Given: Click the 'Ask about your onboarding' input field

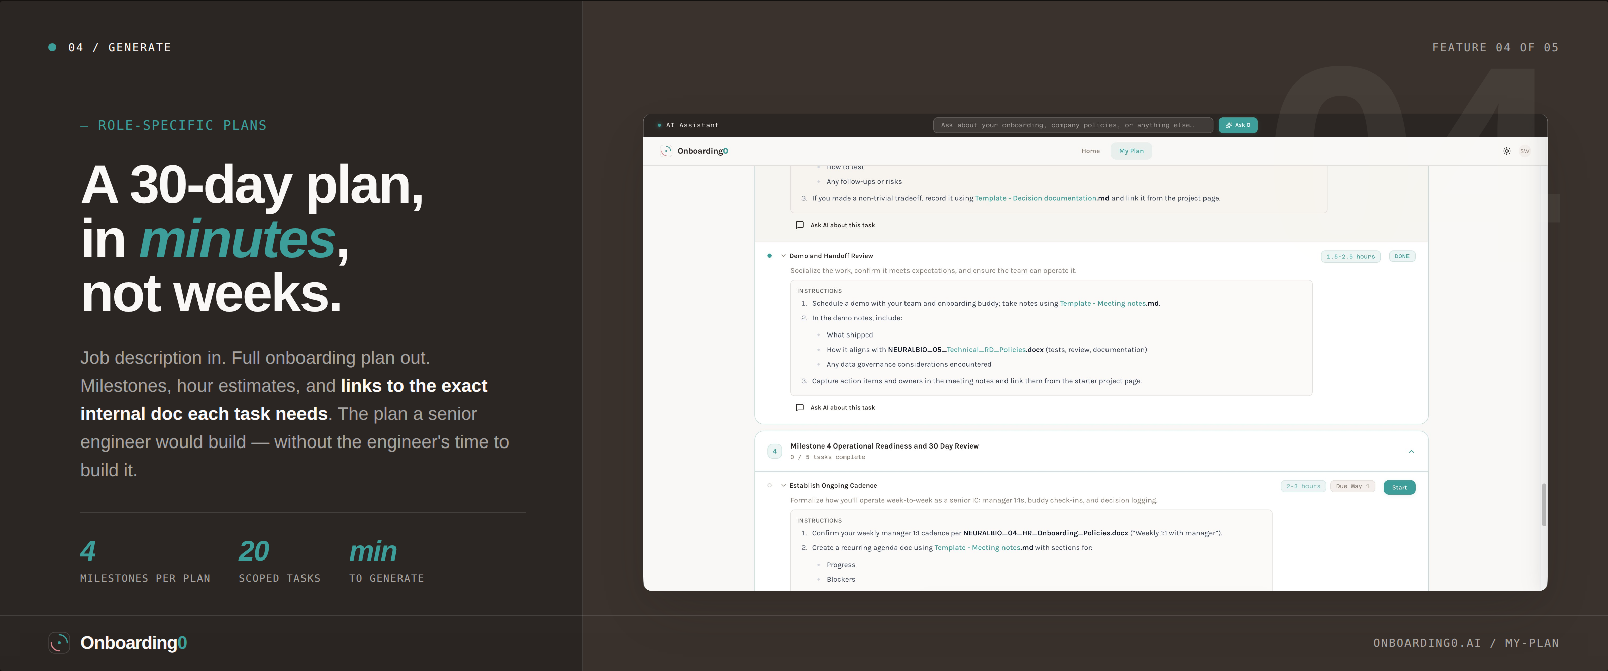Looking at the screenshot, I should 1072,125.
